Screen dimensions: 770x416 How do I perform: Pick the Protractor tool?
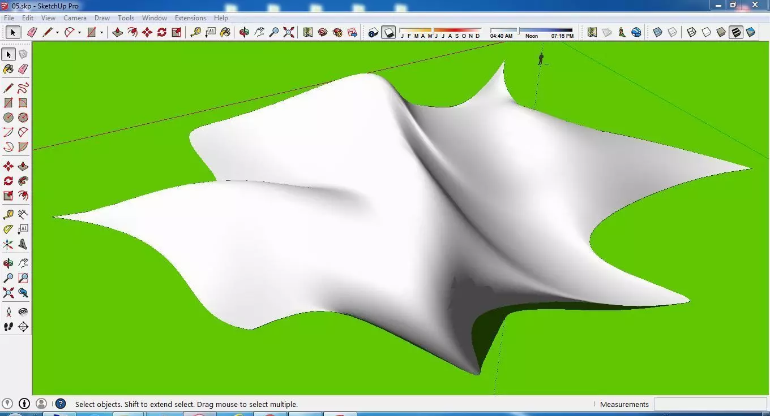pos(8,229)
